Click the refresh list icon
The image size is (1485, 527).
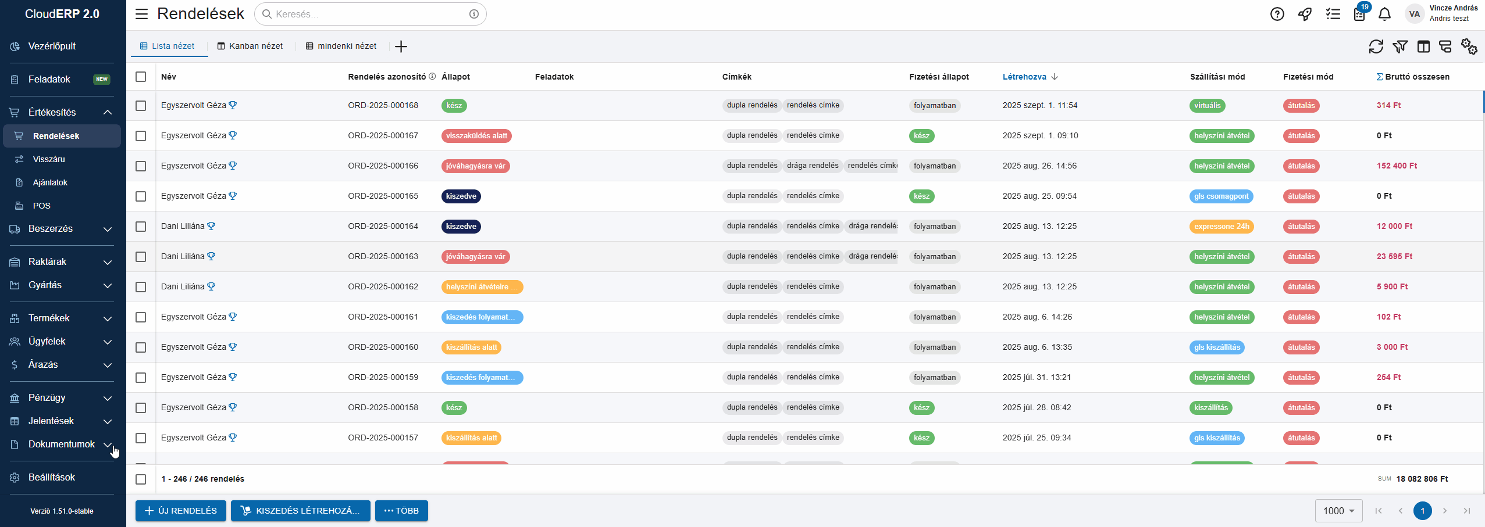1376,46
